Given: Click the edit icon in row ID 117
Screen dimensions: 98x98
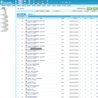Looking at the screenshot, I should [26, 53].
